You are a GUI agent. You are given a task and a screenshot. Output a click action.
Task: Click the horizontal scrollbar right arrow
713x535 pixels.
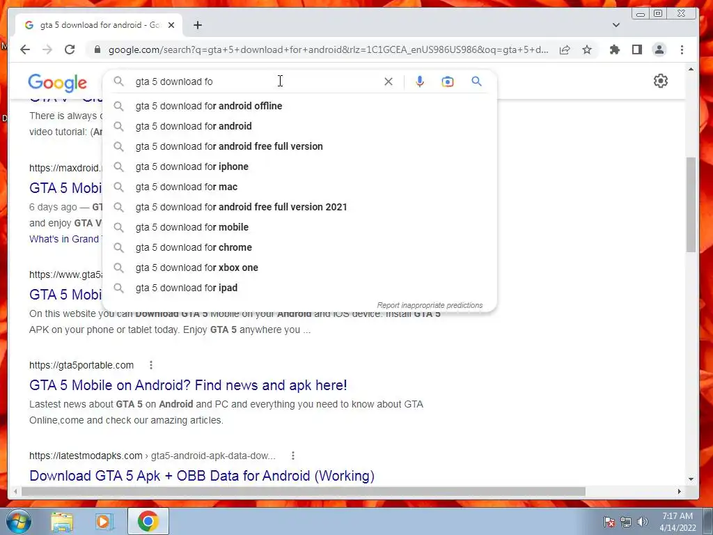[x=680, y=492]
